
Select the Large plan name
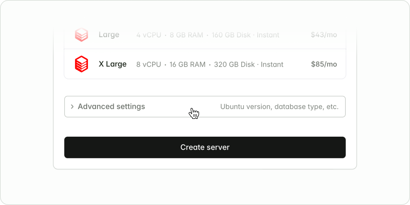coord(109,35)
